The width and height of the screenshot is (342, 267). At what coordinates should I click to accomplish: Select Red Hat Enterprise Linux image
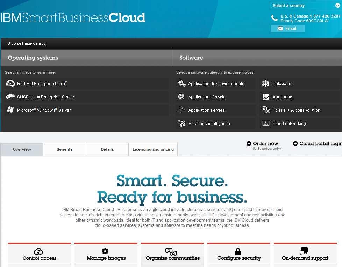pyautogui.click(x=86, y=83)
